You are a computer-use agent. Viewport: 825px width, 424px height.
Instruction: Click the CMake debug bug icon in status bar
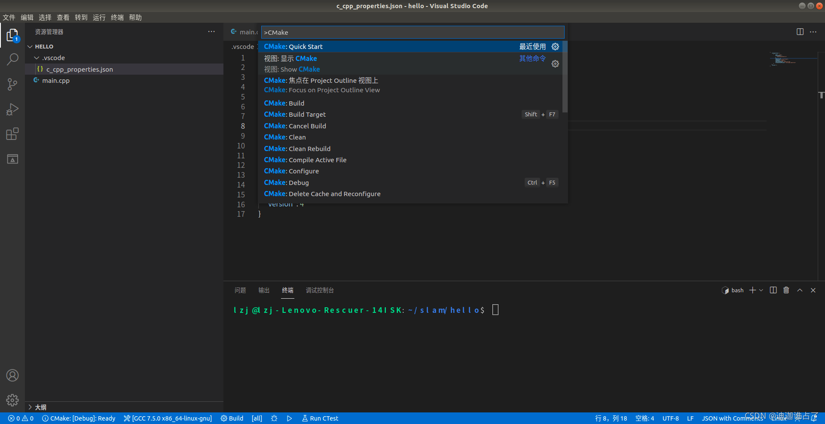click(x=274, y=418)
